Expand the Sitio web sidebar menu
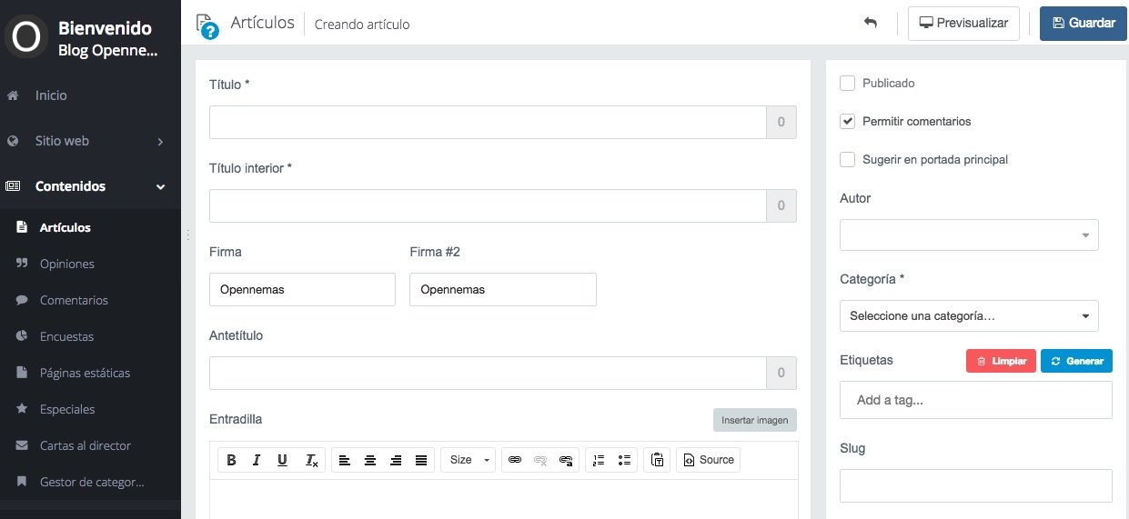The width and height of the screenshot is (1129, 519). [91, 141]
